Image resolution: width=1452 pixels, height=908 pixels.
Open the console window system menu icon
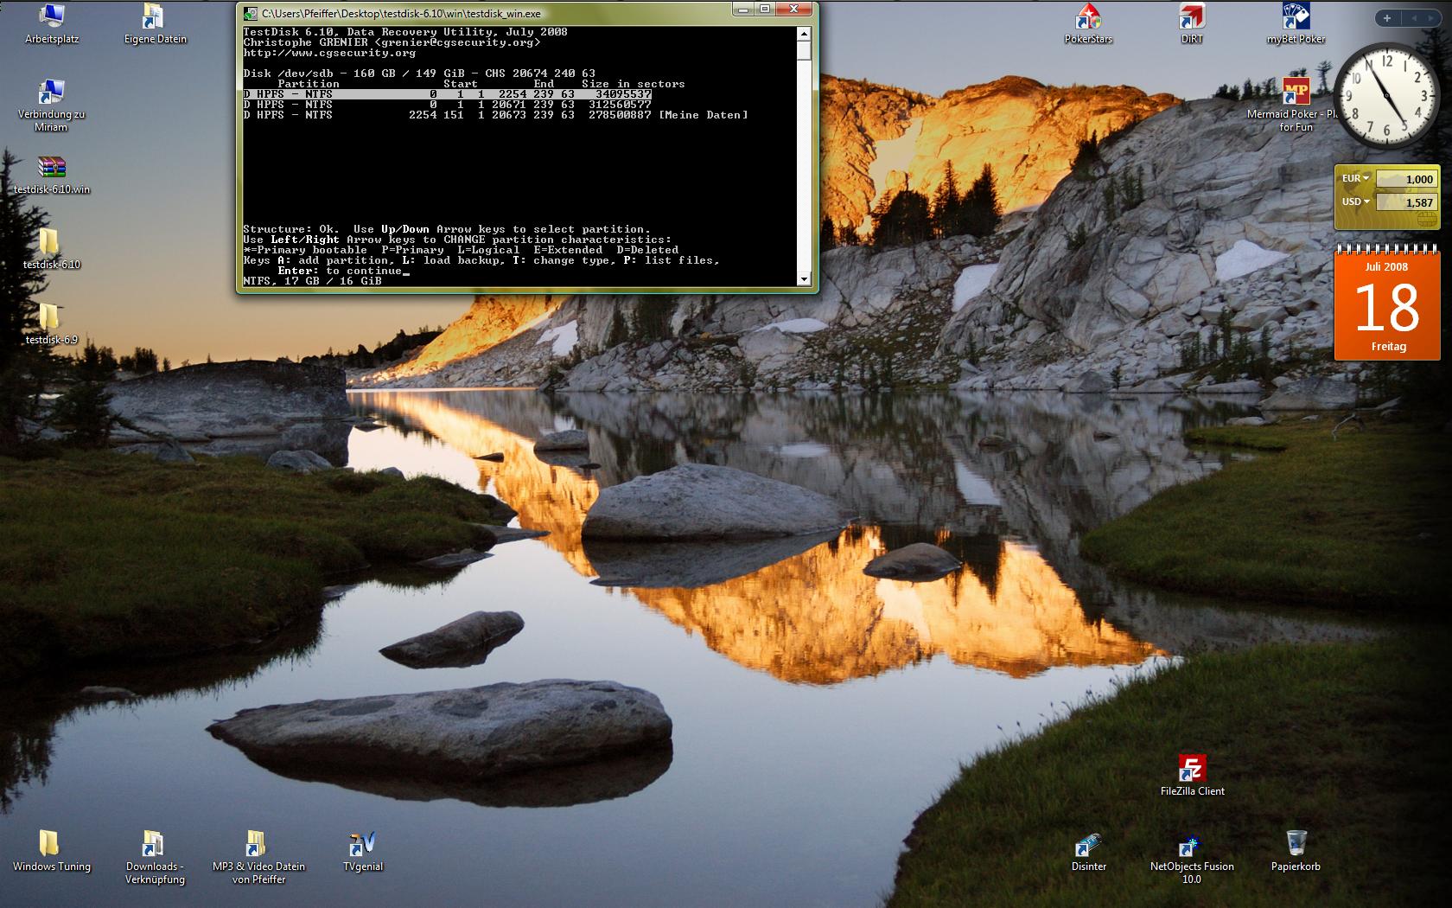tap(250, 13)
